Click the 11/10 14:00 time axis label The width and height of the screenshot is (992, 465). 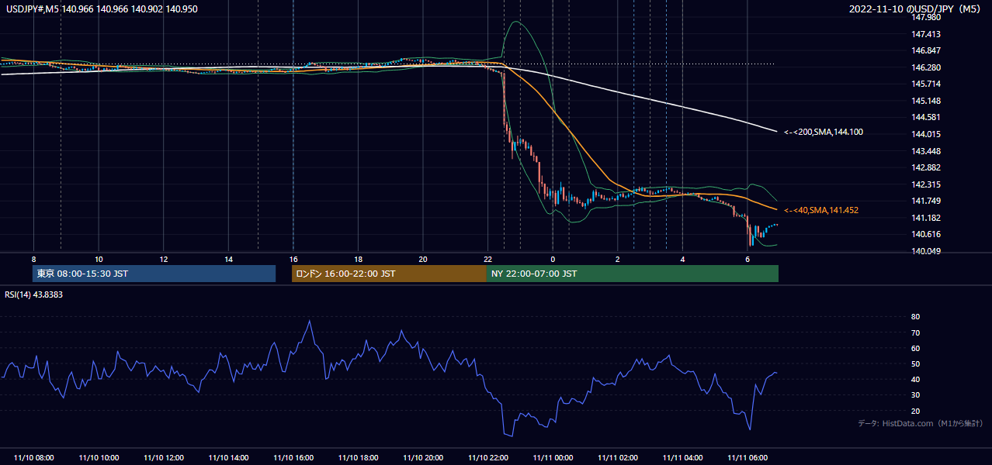point(228,458)
